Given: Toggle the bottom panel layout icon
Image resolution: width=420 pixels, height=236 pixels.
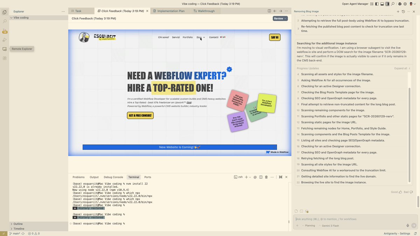Looking at the screenshot, I should pos(382,4).
